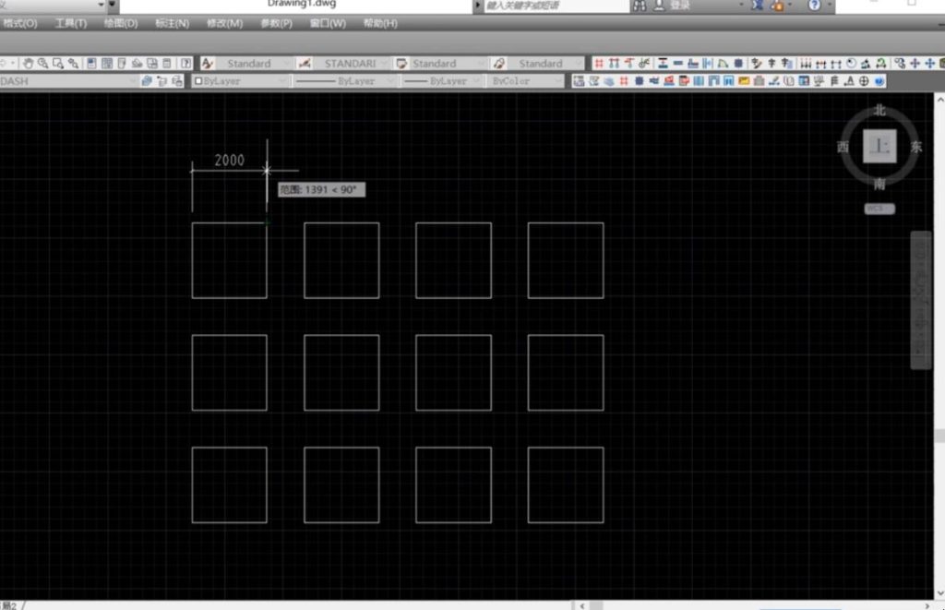Image resolution: width=945 pixels, height=610 pixels.
Task: Click the 2000 dimension text
Action: 229,160
